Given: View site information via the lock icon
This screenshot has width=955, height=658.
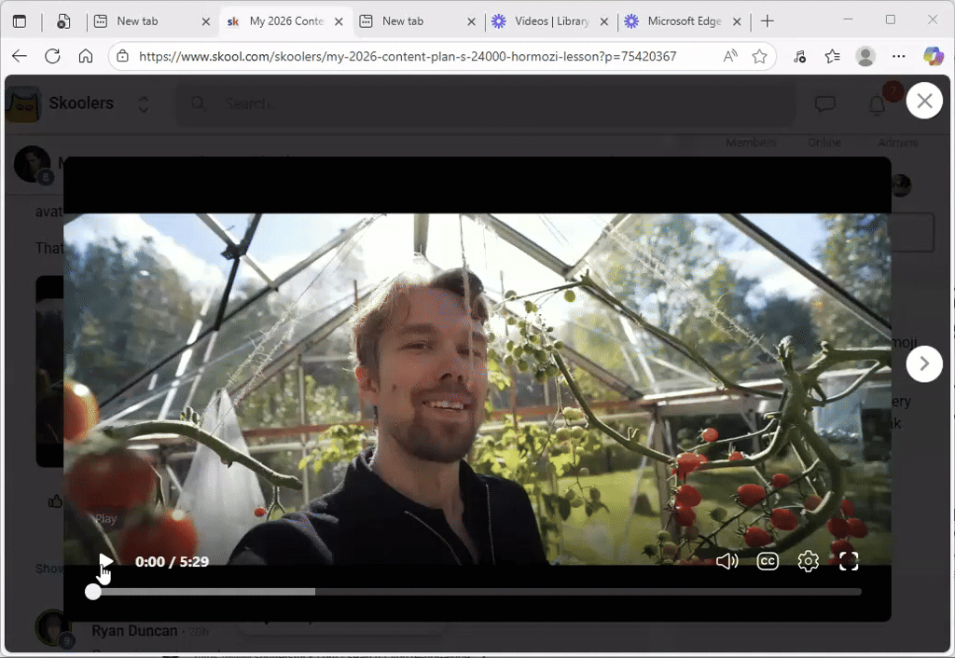Looking at the screenshot, I should (122, 56).
